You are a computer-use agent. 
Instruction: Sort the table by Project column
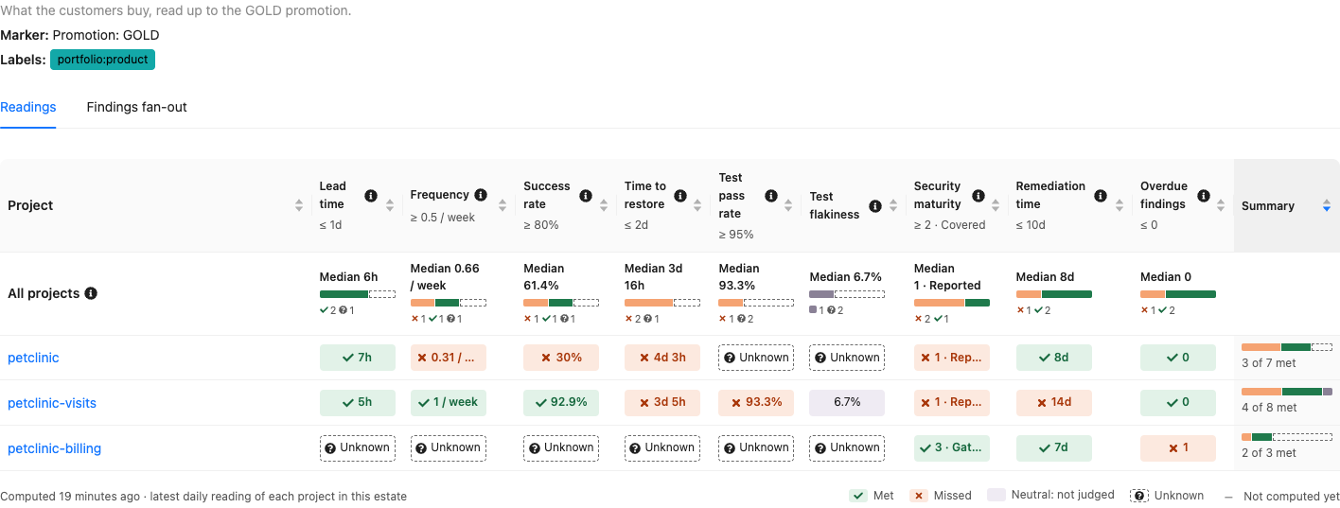coord(299,205)
